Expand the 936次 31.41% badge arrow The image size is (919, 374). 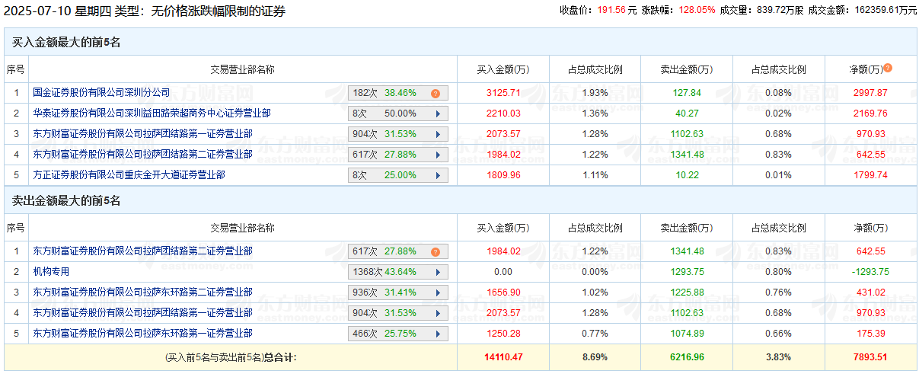(x=438, y=292)
